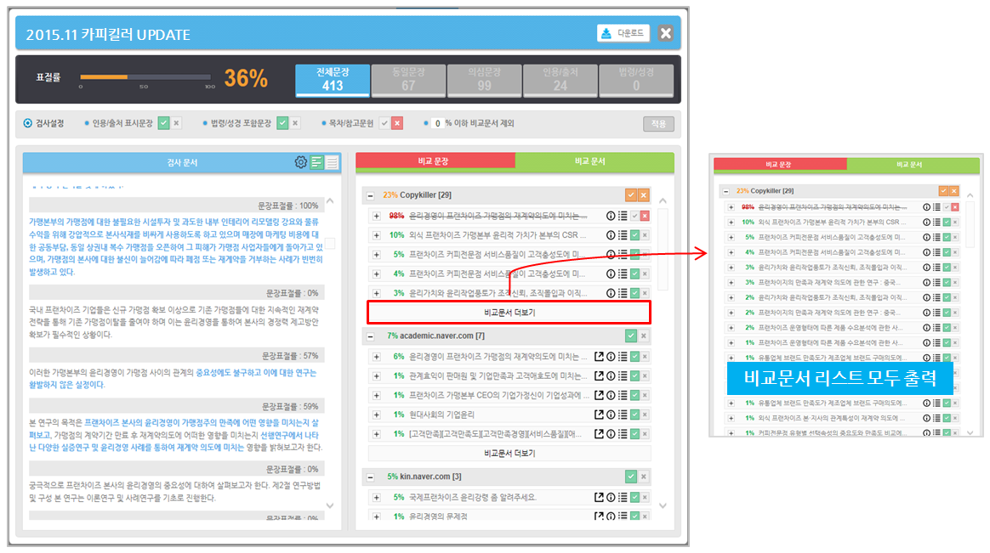Enable 법령/성경 포함문장 with green check
The image size is (990, 553).
pyautogui.click(x=283, y=123)
